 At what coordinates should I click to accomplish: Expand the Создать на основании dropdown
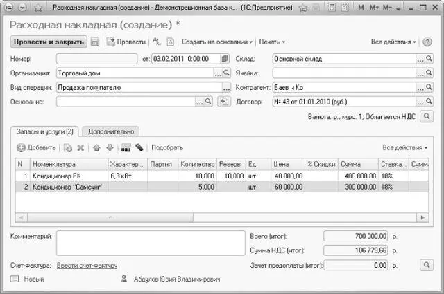pos(217,42)
